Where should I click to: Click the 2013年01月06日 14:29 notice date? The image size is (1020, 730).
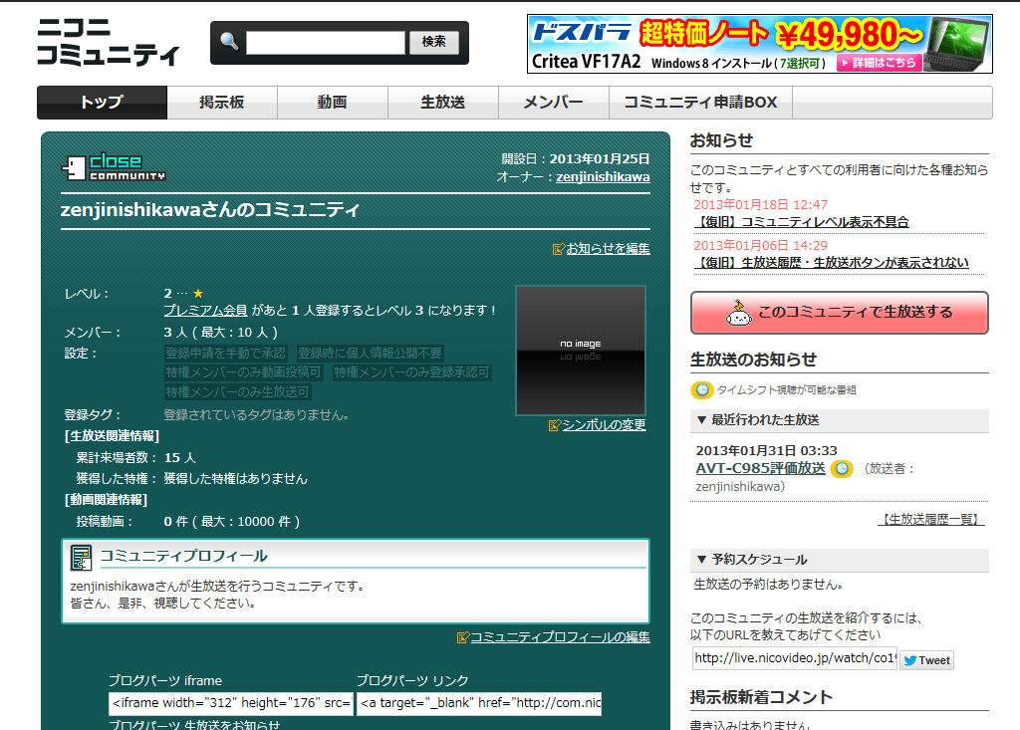click(760, 246)
